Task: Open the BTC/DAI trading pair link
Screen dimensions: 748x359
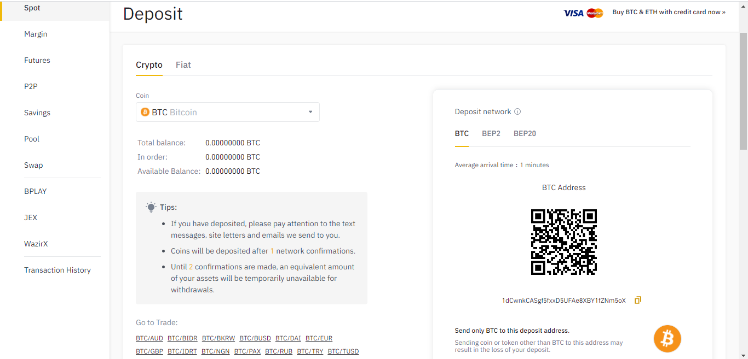Action: (x=288, y=338)
